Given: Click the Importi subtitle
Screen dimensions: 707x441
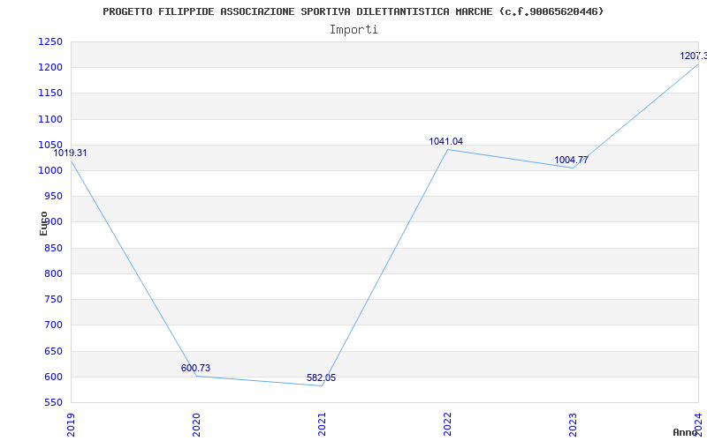Looking at the screenshot, I should pos(353,30).
